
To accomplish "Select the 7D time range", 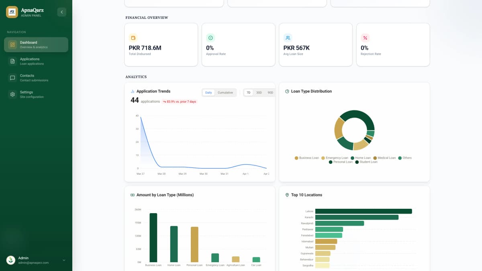I will click(x=249, y=93).
